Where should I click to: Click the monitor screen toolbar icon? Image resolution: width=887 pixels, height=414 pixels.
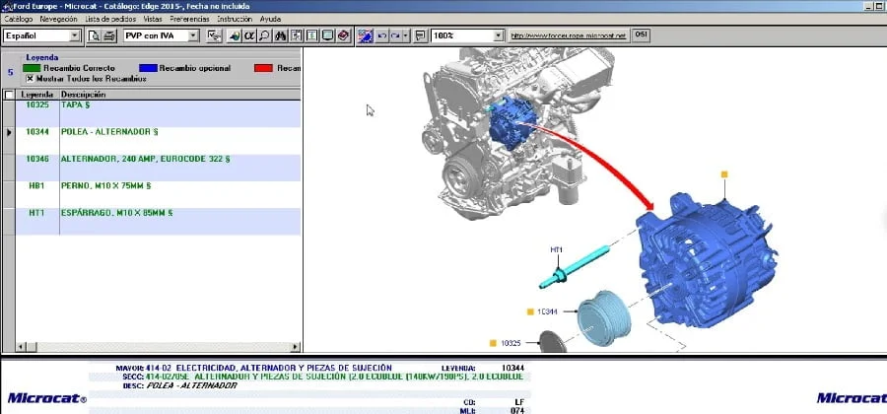pyautogui.click(x=327, y=35)
